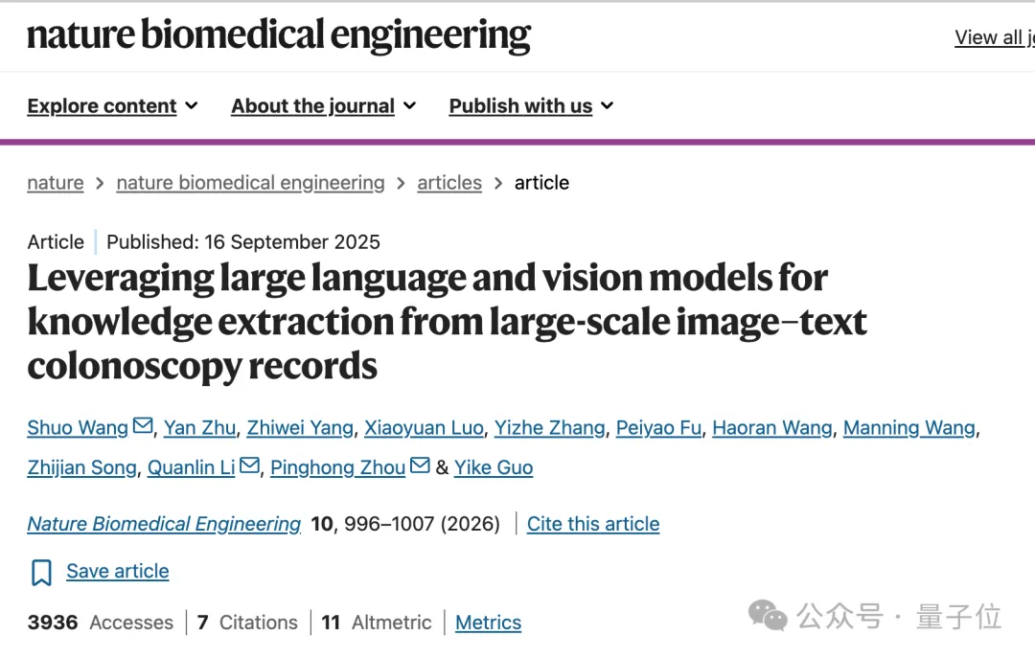Viewport: 1035px width, 658px height.
Task: Click the Cite this article link
Action: (x=593, y=524)
